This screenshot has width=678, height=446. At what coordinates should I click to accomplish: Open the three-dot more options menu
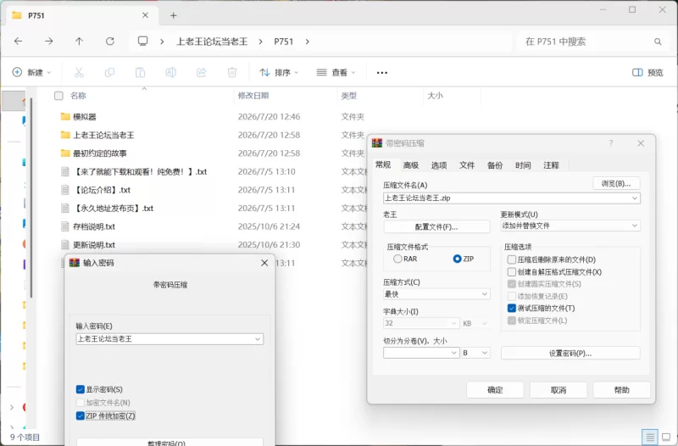click(382, 73)
